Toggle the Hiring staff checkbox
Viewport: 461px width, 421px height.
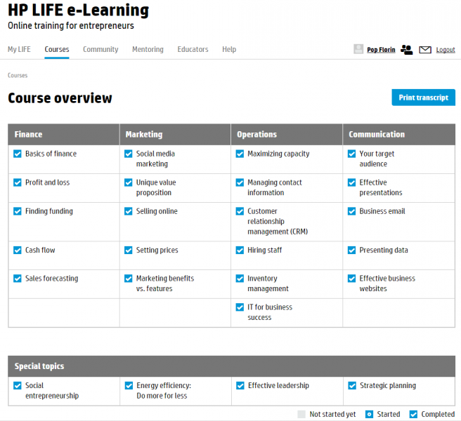tap(240, 250)
